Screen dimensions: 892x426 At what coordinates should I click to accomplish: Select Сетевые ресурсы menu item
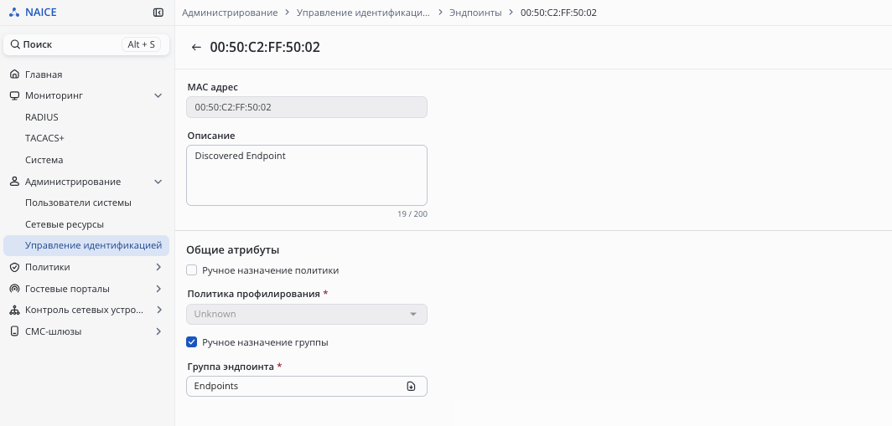click(65, 224)
